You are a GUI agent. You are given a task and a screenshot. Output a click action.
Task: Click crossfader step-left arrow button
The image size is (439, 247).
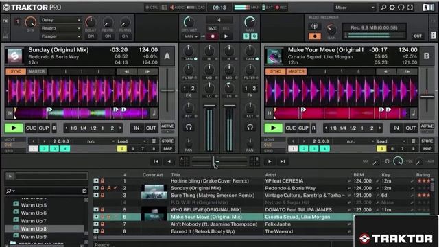click(x=169, y=161)
